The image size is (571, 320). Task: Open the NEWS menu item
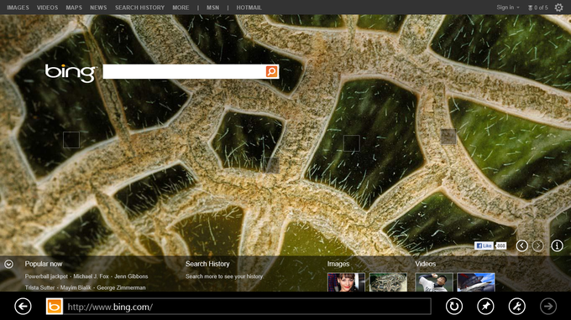point(98,8)
